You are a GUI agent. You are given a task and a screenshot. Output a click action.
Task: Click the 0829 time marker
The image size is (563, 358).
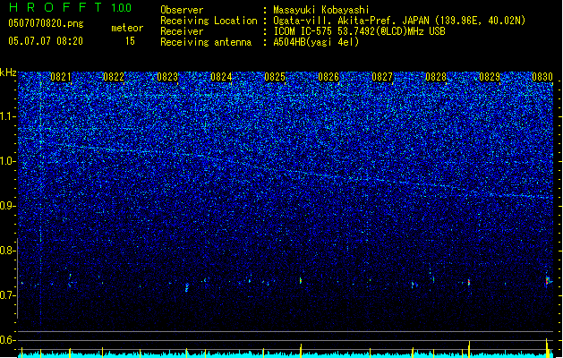490,77
